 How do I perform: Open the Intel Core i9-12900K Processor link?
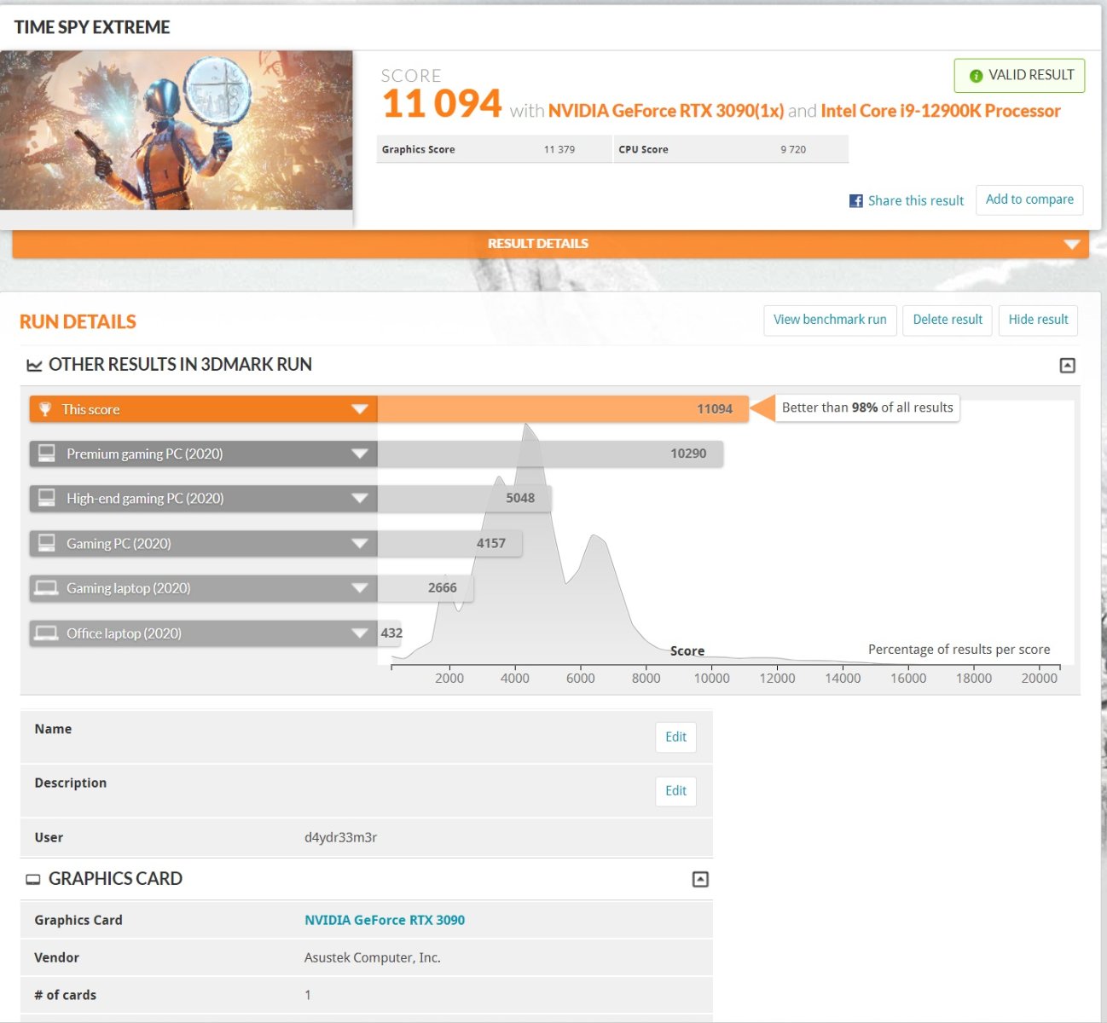pos(941,111)
